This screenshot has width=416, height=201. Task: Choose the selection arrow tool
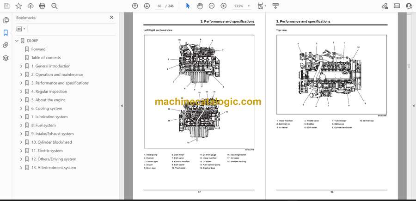[x=188, y=6]
